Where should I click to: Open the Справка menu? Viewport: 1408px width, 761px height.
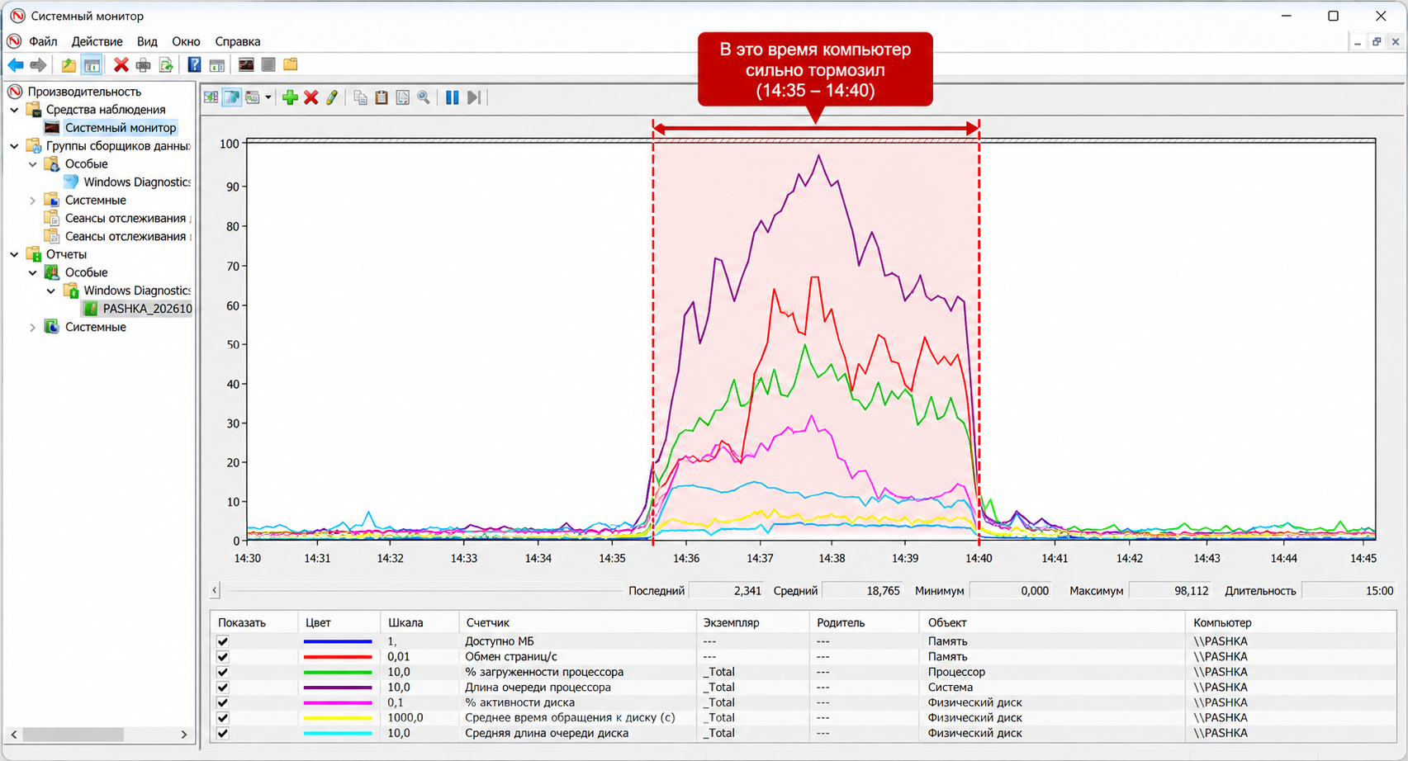point(238,41)
